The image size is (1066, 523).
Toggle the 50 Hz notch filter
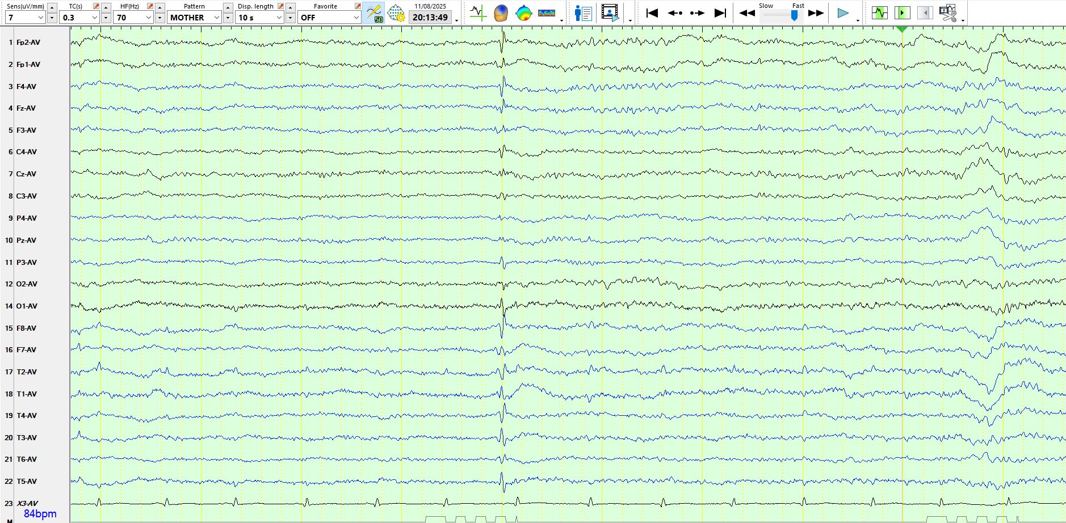coord(374,12)
